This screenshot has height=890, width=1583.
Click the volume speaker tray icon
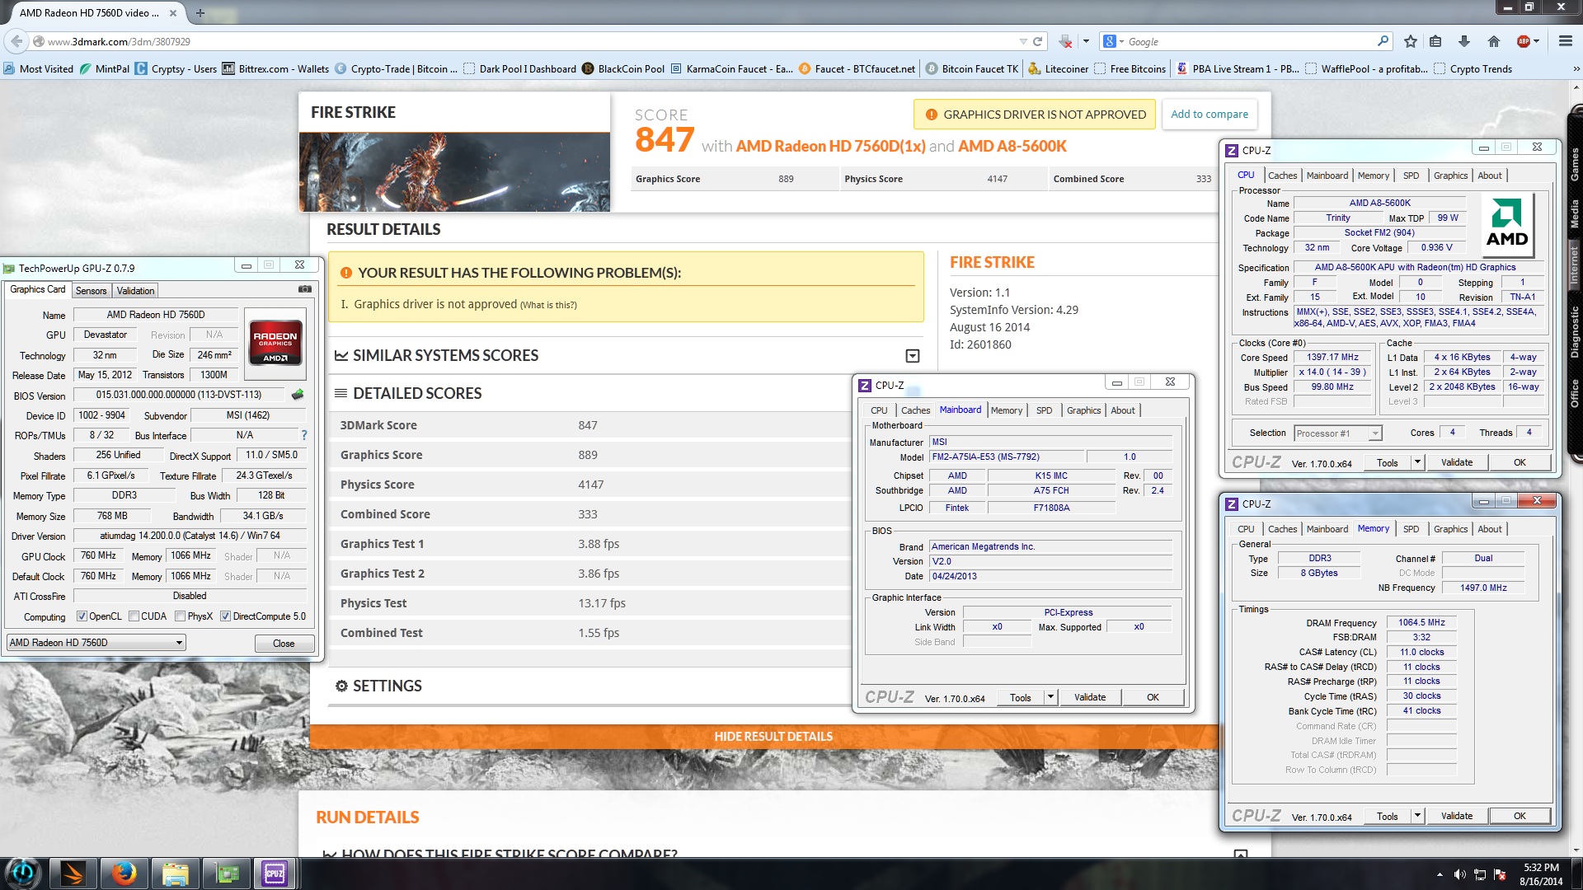pos(1459,874)
